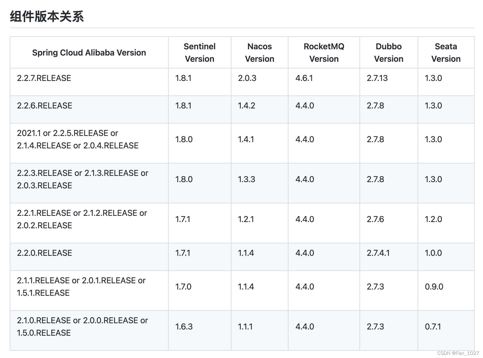Click Sentinel 1.8.1 in 2.2.6.RELEASE row

coord(183,106)
